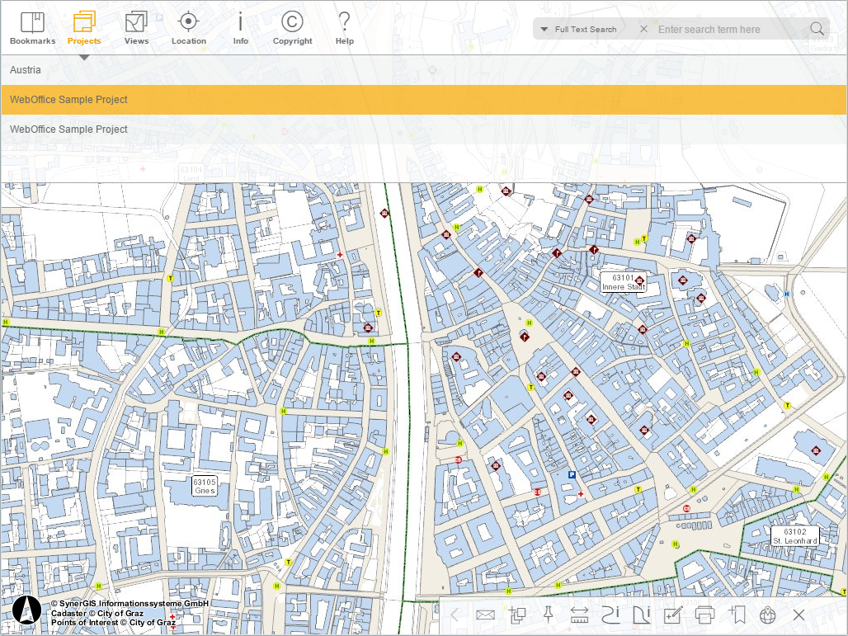Viewport: 848px width, 636px height.
Task: View the Copyright information
Action: [x=292, y=26]
